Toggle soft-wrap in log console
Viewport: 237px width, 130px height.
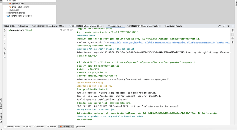233,31
